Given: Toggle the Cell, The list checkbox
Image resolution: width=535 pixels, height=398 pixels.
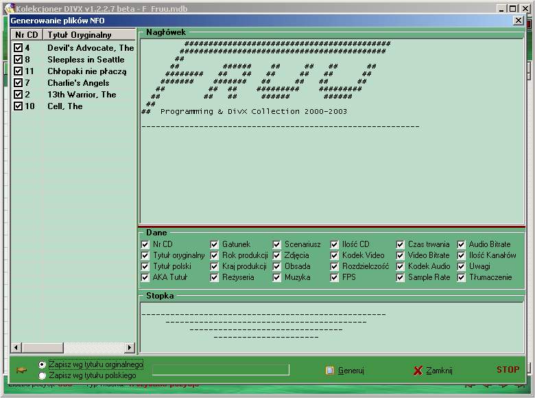Looking at the screenshot, I should [x=19, y=106].
